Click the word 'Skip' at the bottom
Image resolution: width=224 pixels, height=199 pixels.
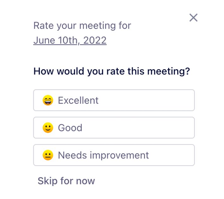pyautogui.click(x=47, y=181)
